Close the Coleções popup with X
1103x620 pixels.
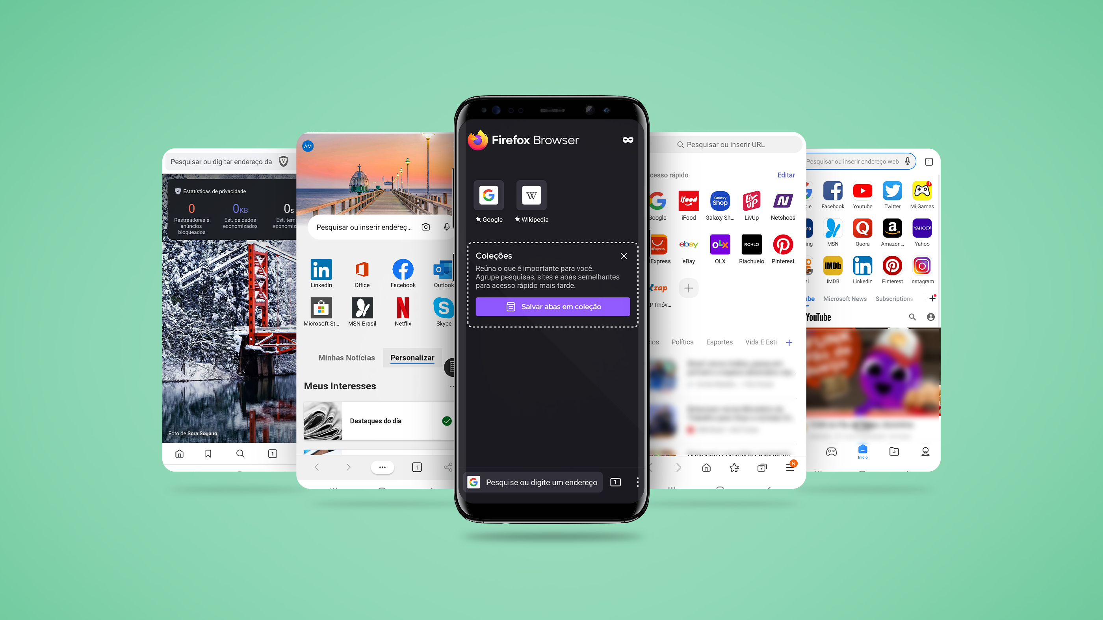(x=624, y=256)
